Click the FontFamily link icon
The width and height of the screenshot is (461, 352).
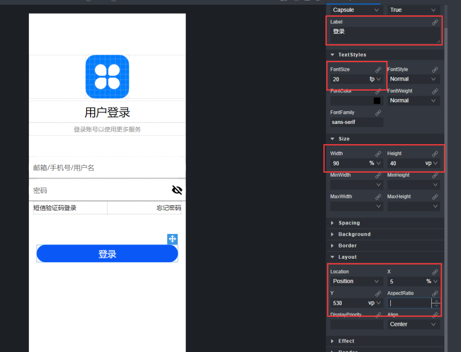[378, 113]
